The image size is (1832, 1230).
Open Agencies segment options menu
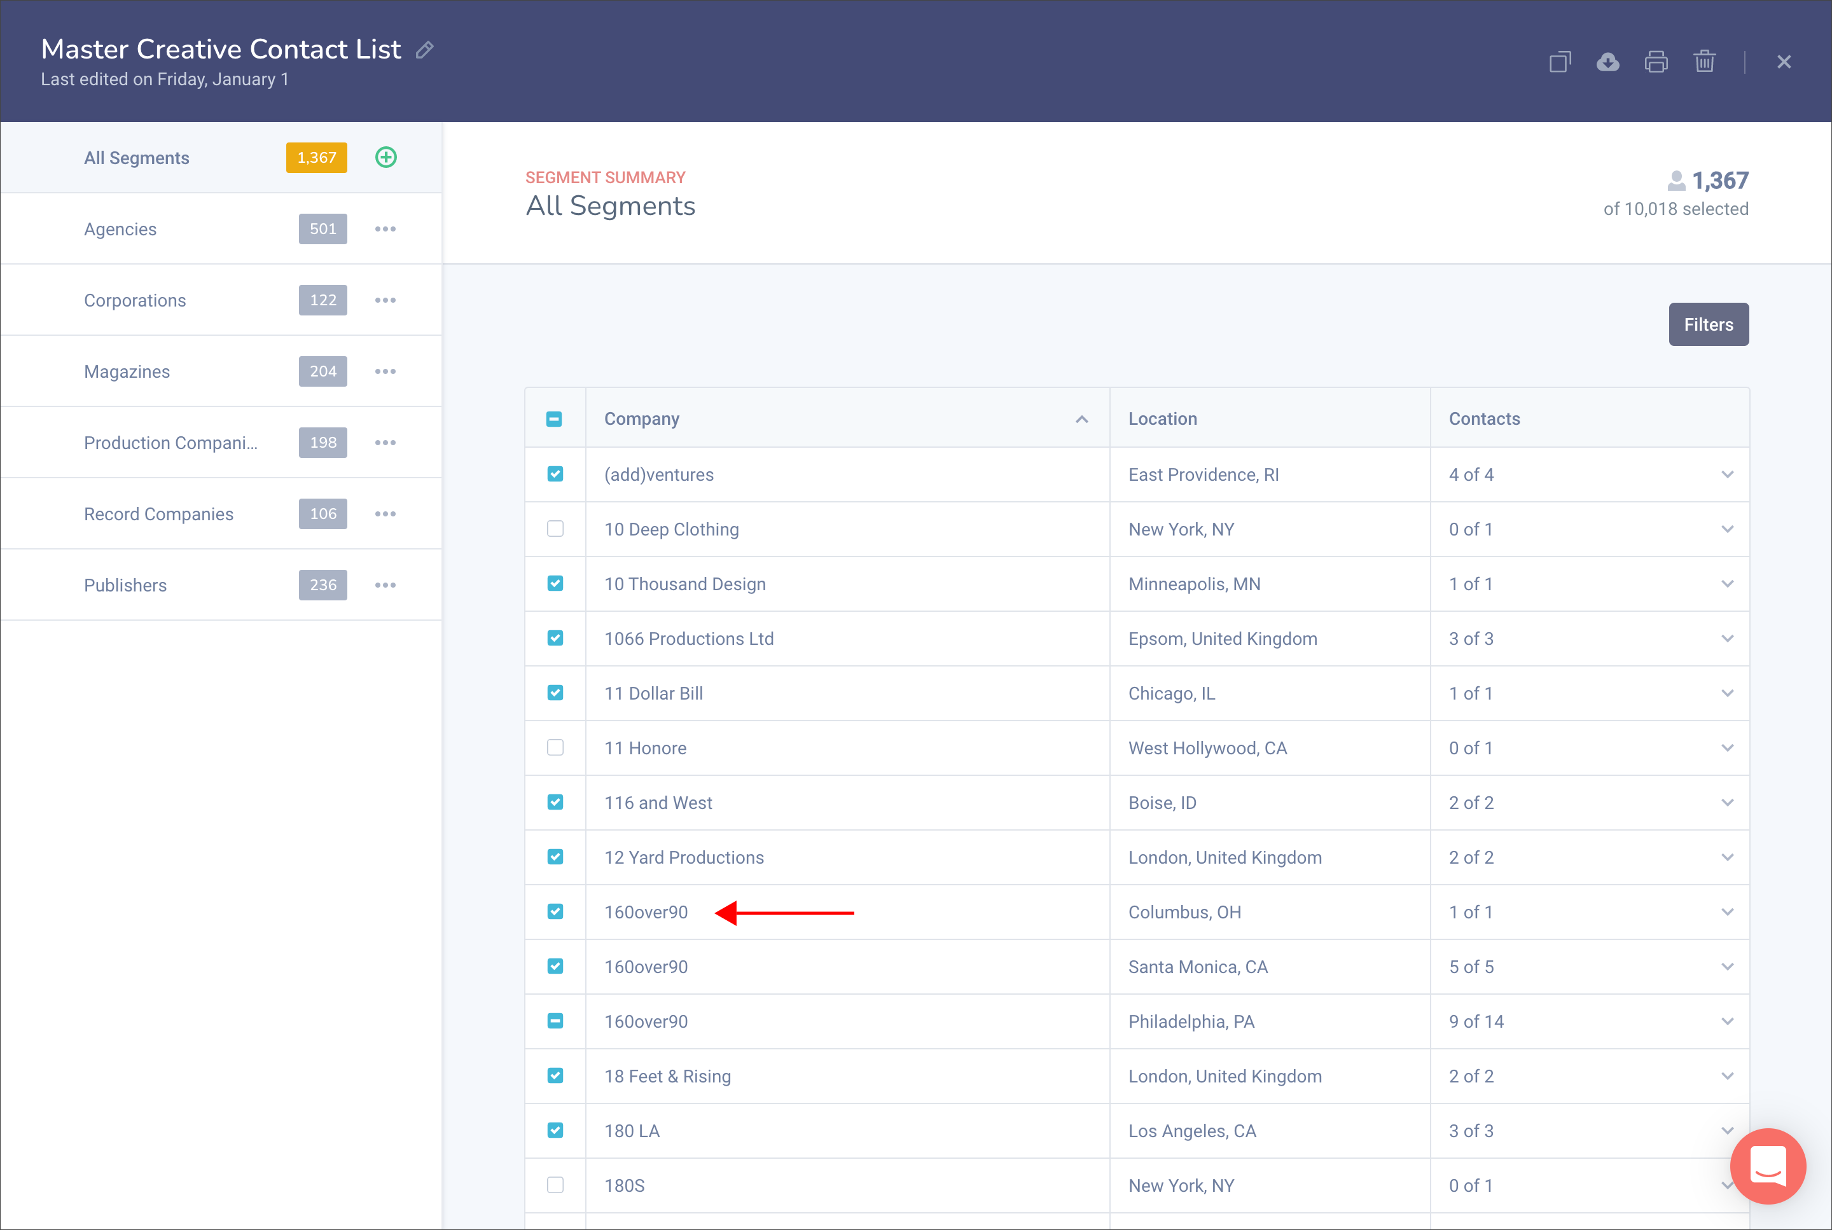(x=385, y=229)
